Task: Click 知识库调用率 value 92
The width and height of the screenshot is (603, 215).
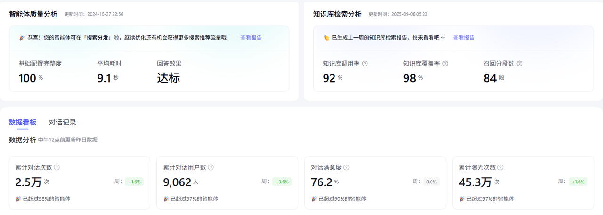Action: click(329, 78)
